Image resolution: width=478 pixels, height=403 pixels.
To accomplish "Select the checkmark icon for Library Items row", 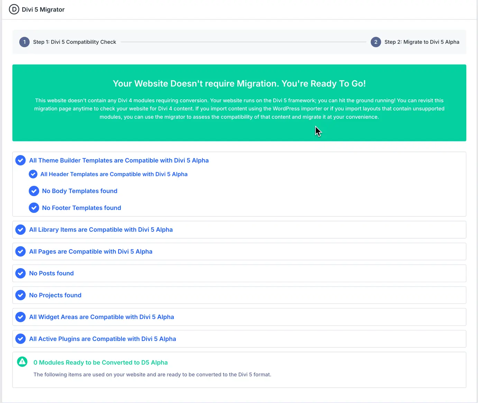I will pos(20,229).
